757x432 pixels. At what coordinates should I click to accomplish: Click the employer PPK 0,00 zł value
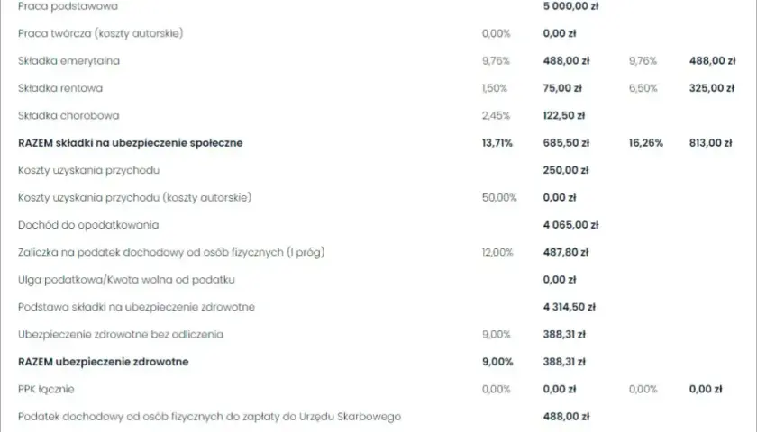click(x=706, y=390)
